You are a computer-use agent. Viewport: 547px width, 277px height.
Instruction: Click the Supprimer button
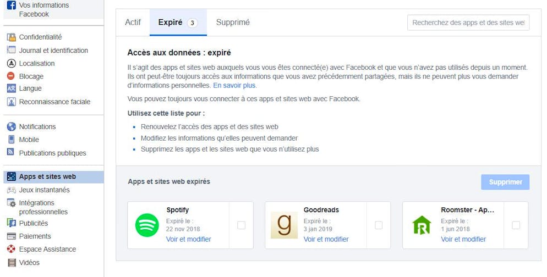click(x=505, y=182)
